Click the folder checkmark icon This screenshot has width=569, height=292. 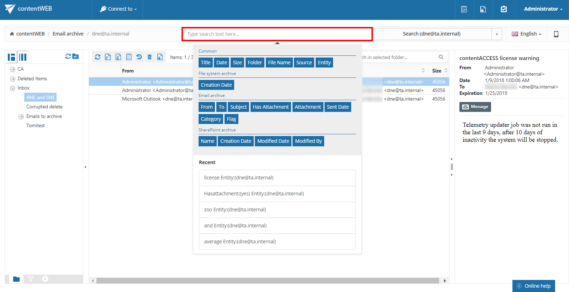click(75, 56)
